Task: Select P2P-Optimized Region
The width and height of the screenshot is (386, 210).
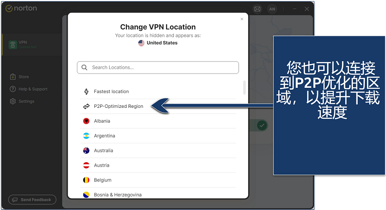Action: 158,106
